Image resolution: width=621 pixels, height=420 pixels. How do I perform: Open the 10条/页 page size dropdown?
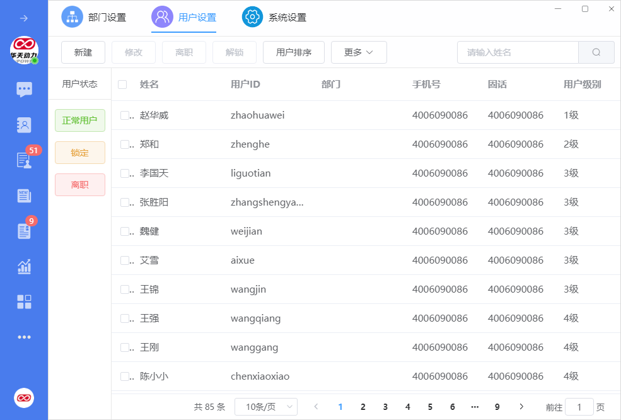[265, 407]
